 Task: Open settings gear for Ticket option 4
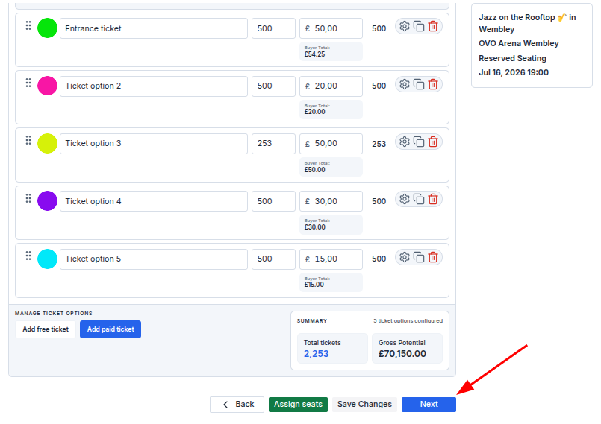click(405, 200)
